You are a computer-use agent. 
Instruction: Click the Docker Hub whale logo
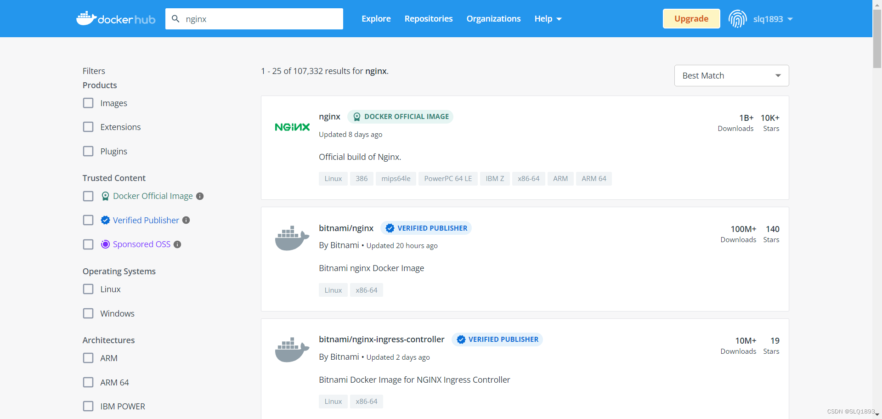click(x=116, y=19)
